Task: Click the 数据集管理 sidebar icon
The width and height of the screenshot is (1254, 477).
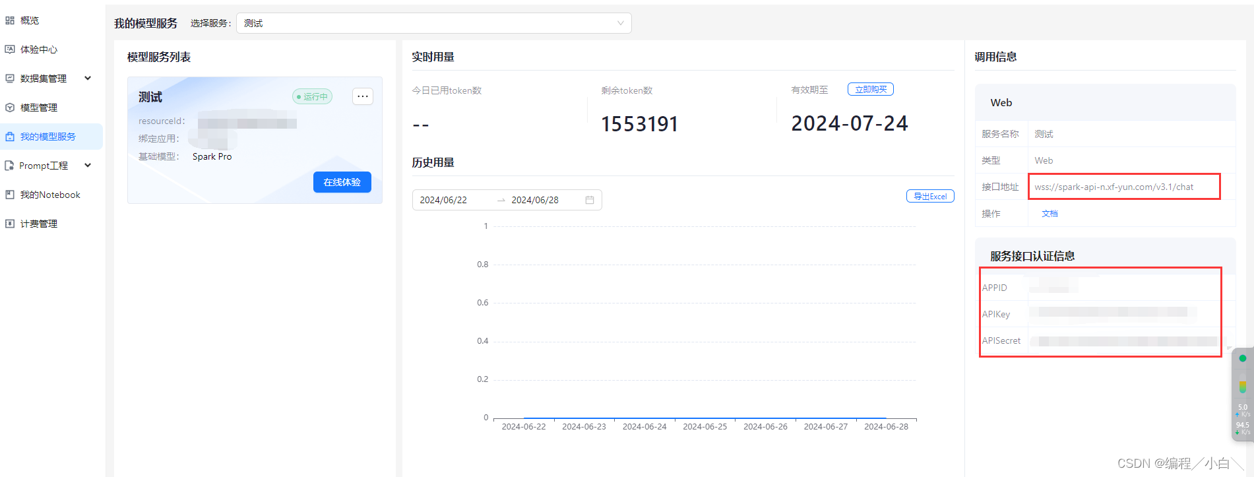Action: (10, 79)
